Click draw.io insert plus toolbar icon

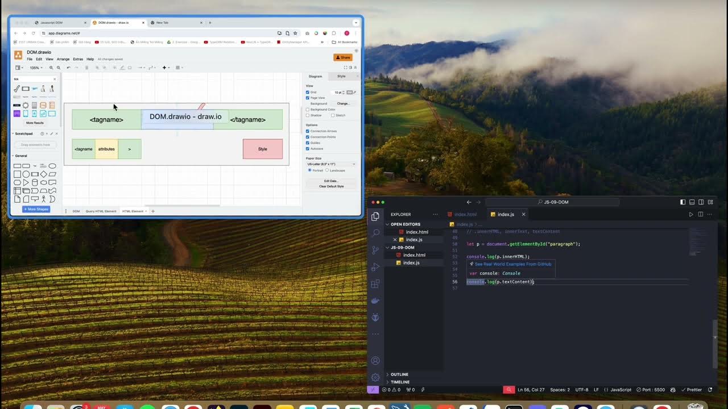165,68
